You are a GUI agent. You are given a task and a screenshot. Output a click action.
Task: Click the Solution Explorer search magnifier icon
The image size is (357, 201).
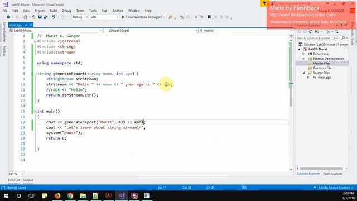[x=343, y=38]
